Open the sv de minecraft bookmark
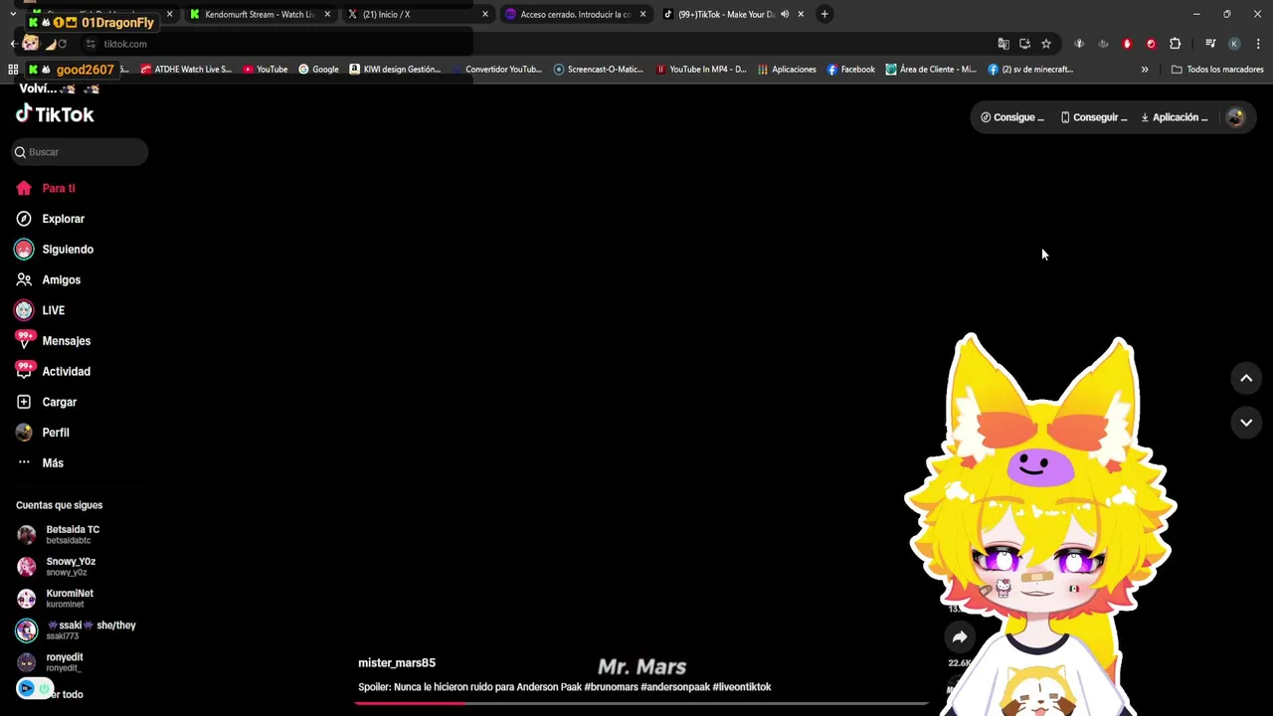Viewport: 1273px width, 716px height. tap(1031, 70)
